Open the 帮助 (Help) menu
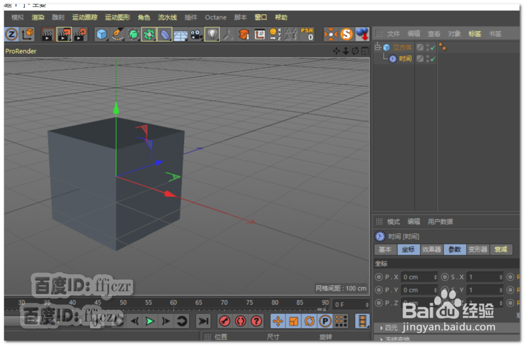The width and height of the screenshot is (524, 345). coord(281,17)
